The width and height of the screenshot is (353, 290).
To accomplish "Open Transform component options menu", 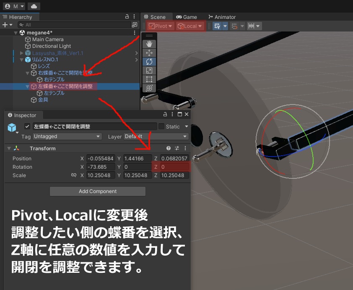I will pos(185,148).
